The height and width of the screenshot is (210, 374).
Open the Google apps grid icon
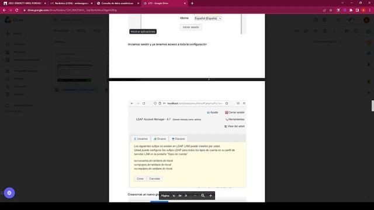[x=339, y=20]
